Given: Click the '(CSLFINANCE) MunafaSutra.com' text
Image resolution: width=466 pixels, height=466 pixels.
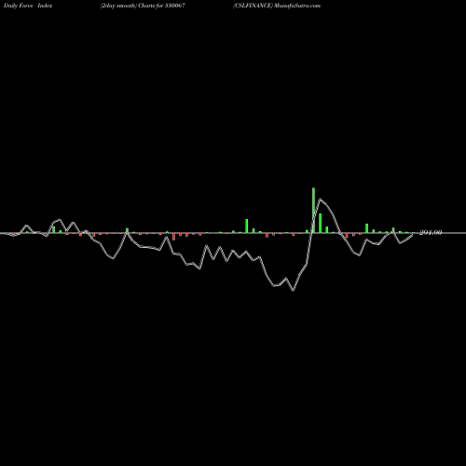Looking at the screenshot, I should (277, 6).
